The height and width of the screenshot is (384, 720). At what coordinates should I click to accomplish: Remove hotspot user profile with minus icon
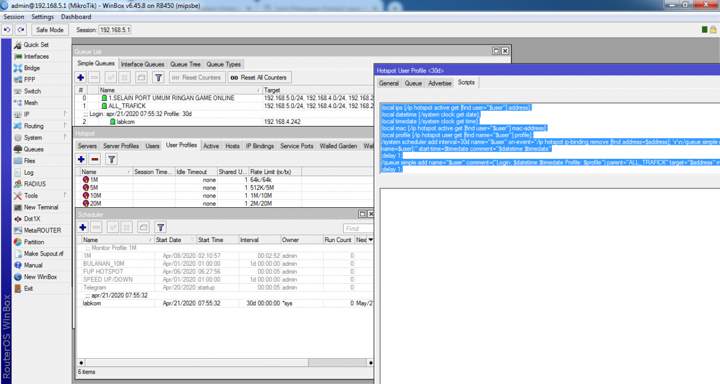pyautogui.click(x=95, y=160)
